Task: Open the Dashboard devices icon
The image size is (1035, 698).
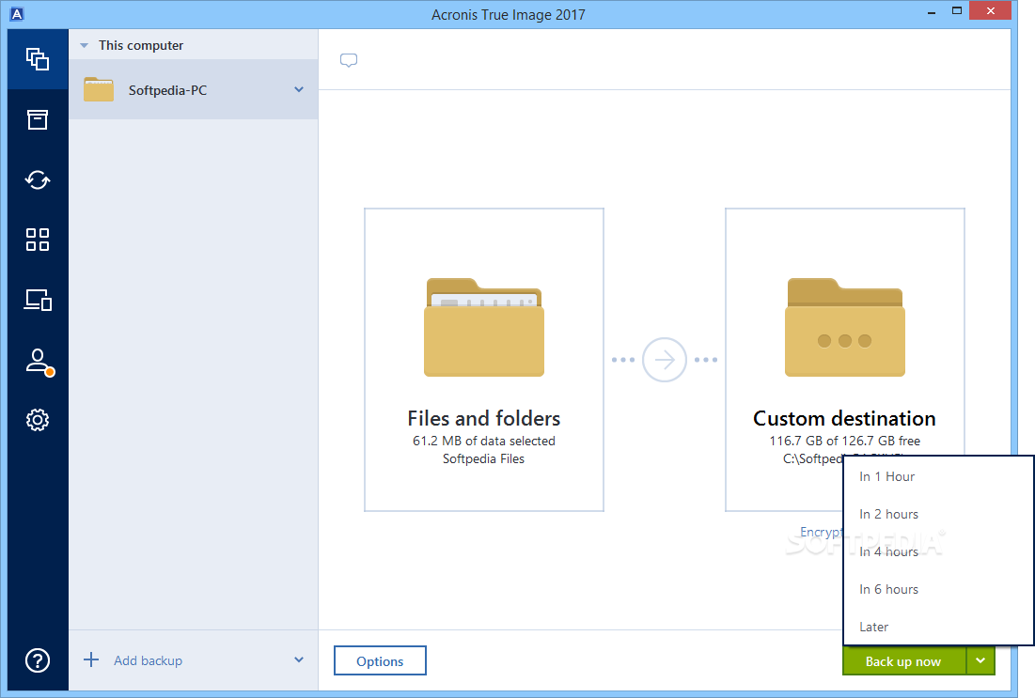Action: point(38,300)
